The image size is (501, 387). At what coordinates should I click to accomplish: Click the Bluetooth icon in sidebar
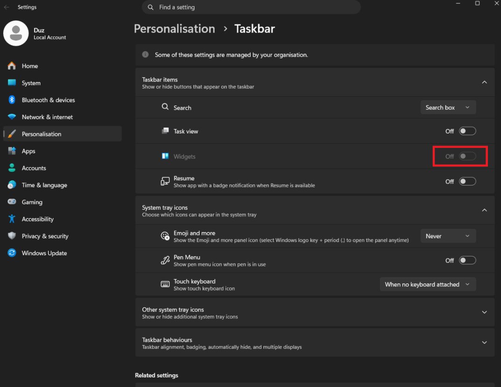click(x=12, y=100)
